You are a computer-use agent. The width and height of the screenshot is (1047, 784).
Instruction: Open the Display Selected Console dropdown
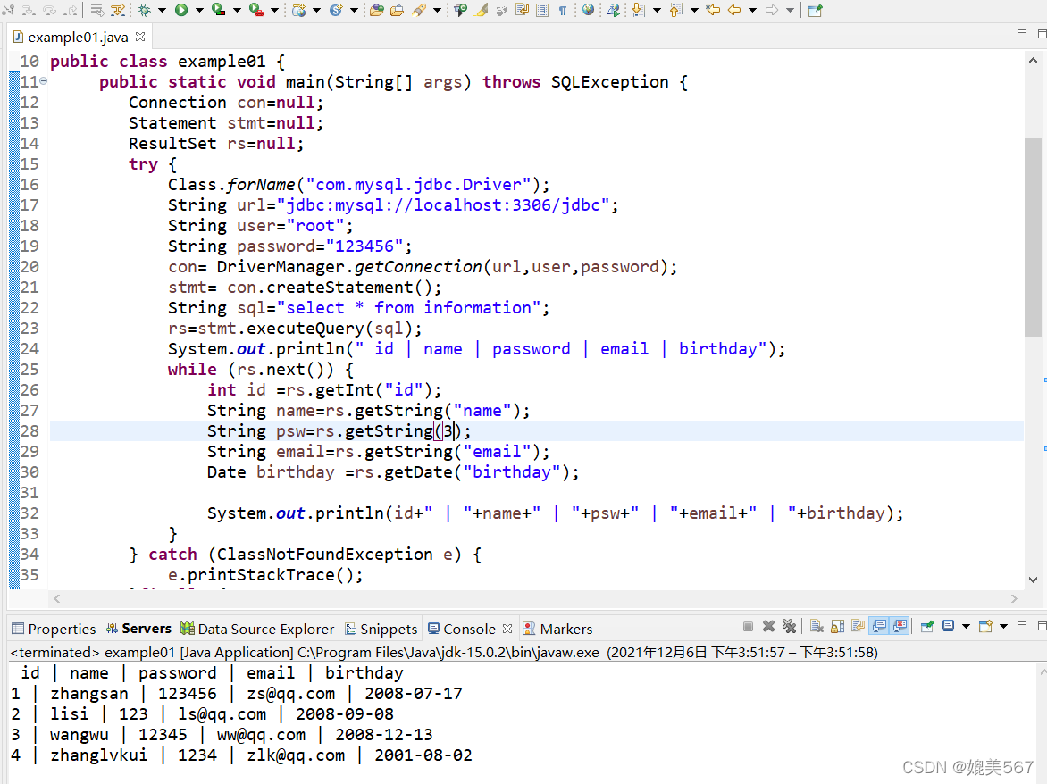[x=966, y=627]
